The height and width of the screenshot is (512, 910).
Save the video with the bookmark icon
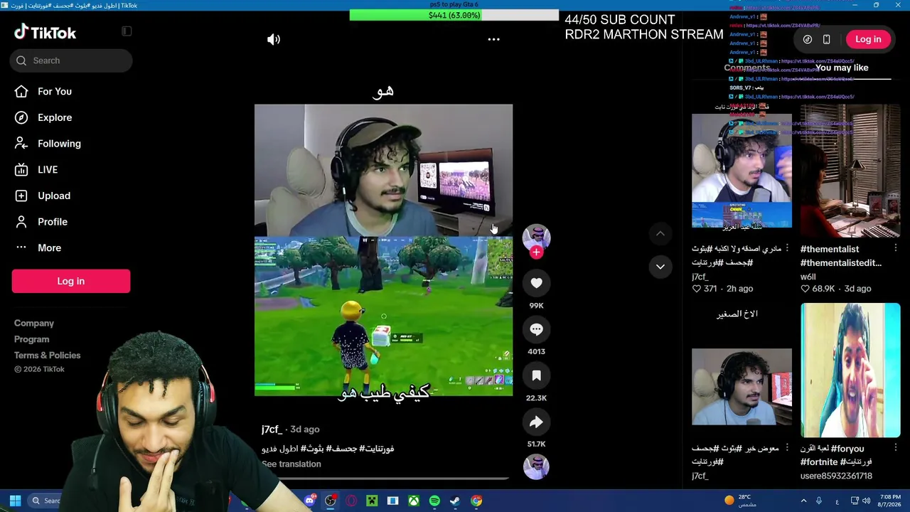pyautogui.click(x=536, y=375)
